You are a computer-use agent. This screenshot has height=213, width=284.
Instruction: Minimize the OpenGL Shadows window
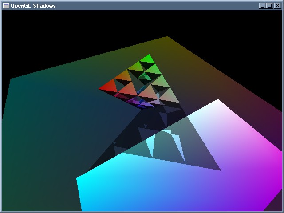(x=262, y=5)
